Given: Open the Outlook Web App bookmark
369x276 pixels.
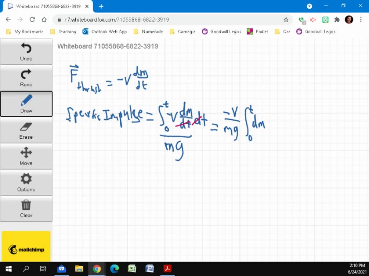Looking at the screenshot, I should 105,32.
